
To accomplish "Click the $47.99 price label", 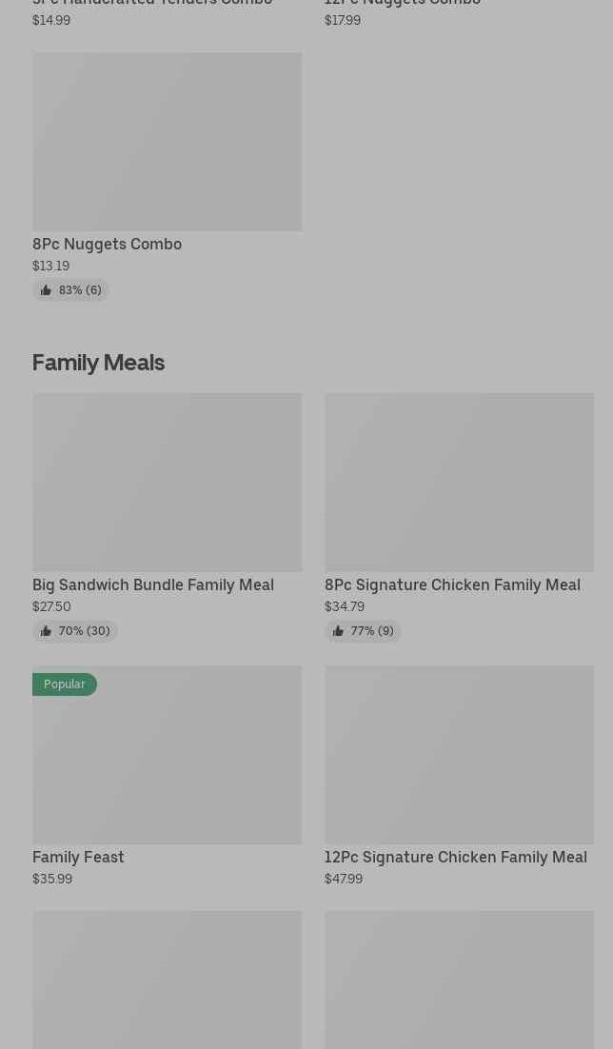I will click(x=343, y=880).
